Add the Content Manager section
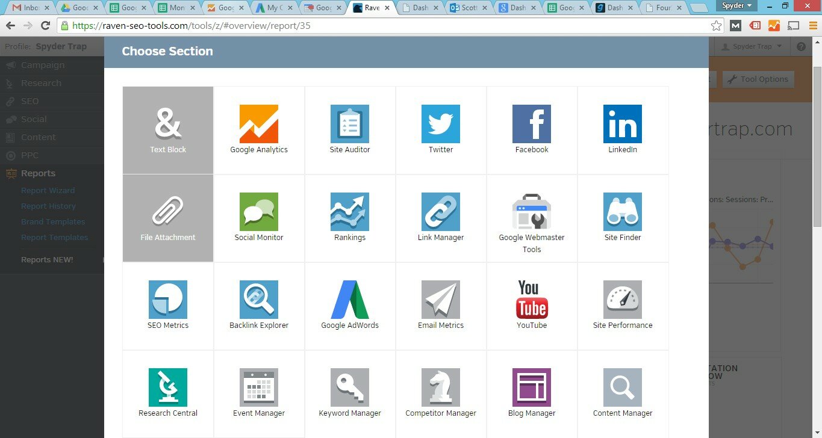822x438 pixels. [623, 393]
